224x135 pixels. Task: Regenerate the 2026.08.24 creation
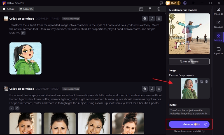(152, 18)
